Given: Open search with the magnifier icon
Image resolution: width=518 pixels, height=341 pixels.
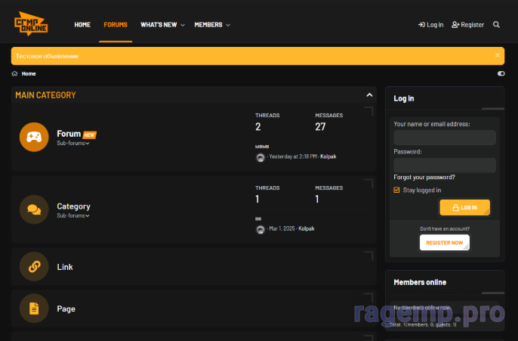Looking at the screenshot, I should point(496,24).
